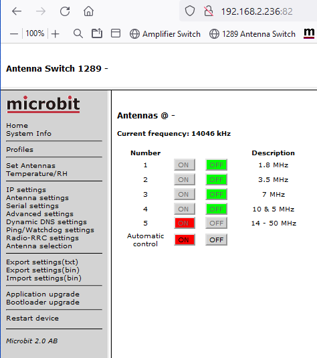This screenshot has width=317, height=358.
Task: Click the Antennas @ heading
Action: click(146, 116)
